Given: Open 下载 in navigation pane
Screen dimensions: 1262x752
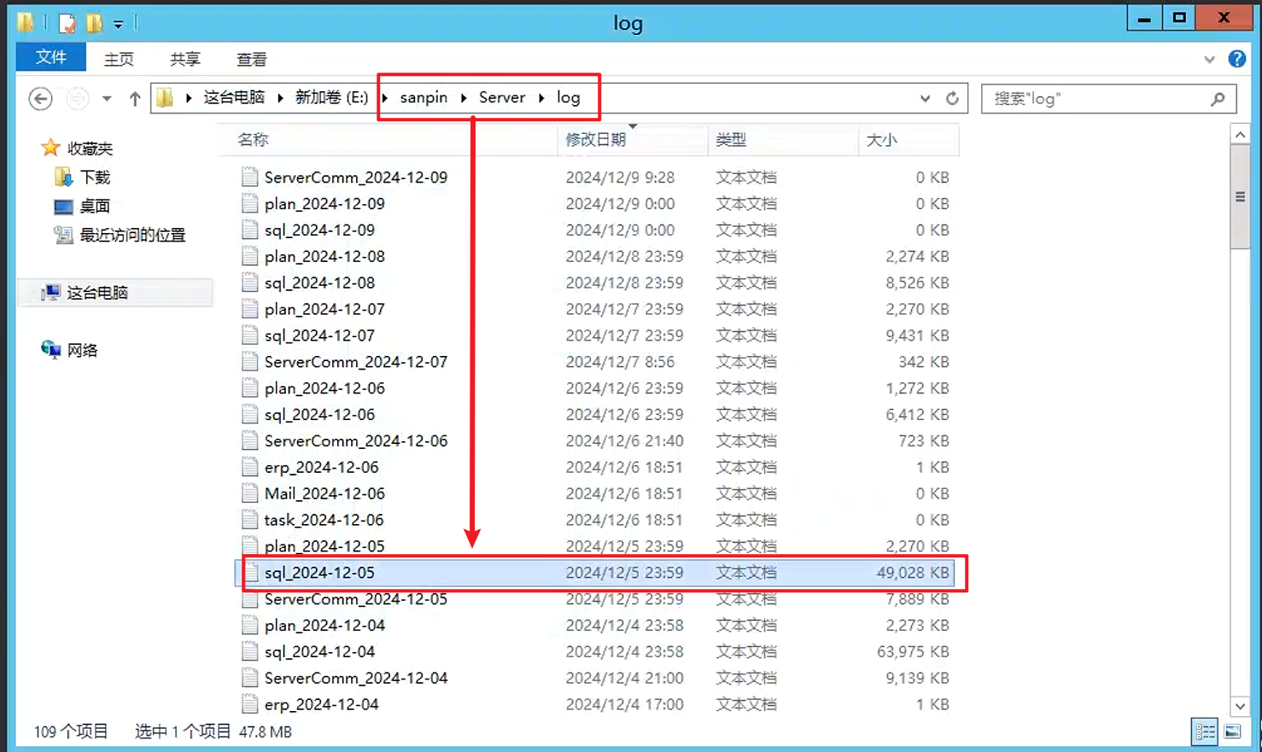Looking at the screenshot, I should tap(95, 178).
